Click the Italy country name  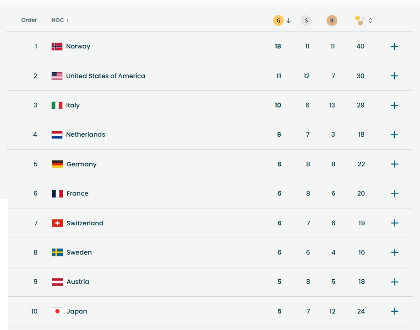tap(73, 106)
